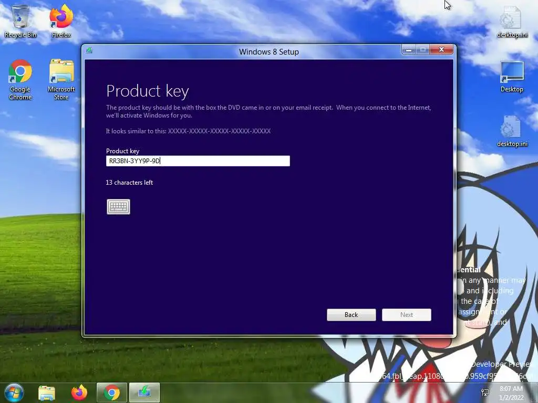Select Windows 8 Setup taskbar button

pyautogui.click(x=144, y=393)
